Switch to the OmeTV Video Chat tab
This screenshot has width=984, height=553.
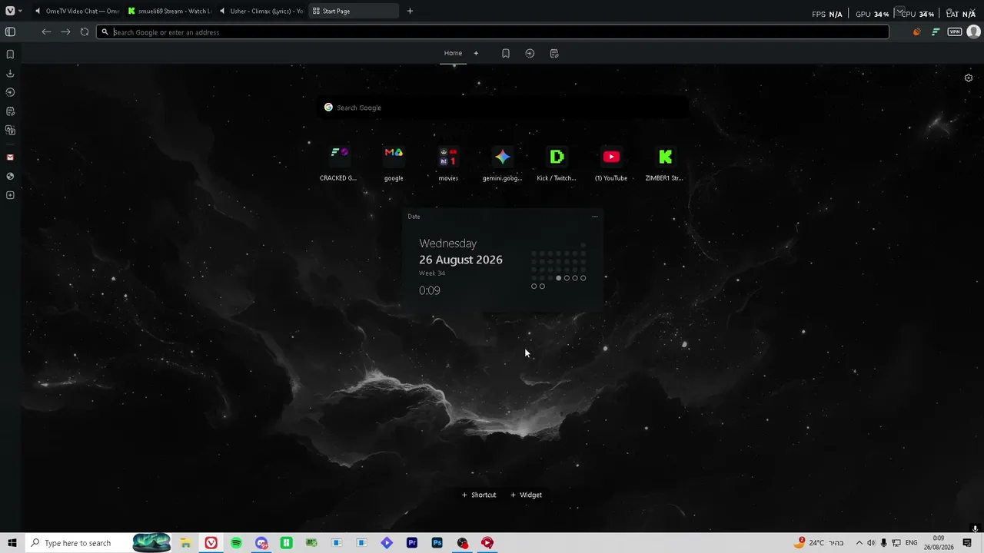[77, 11]
